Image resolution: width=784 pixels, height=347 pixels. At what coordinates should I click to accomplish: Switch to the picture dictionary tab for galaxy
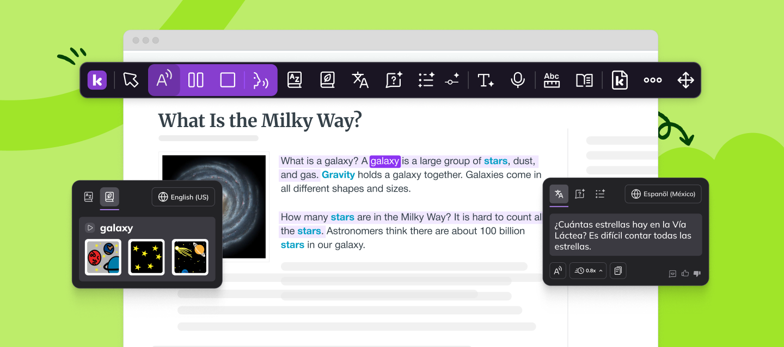(x=109, y=197)
